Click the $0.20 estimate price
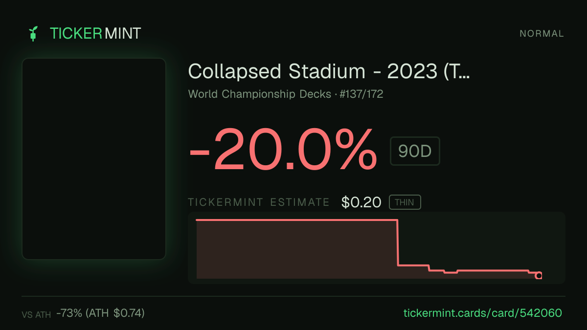The height and width of the screenshot is (330, 587). [x=361, y=202]
